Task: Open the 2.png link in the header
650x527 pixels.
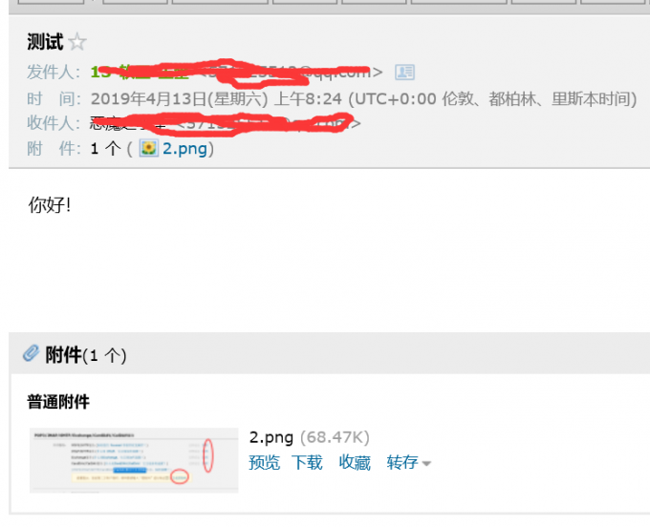Action: [184, 148]
